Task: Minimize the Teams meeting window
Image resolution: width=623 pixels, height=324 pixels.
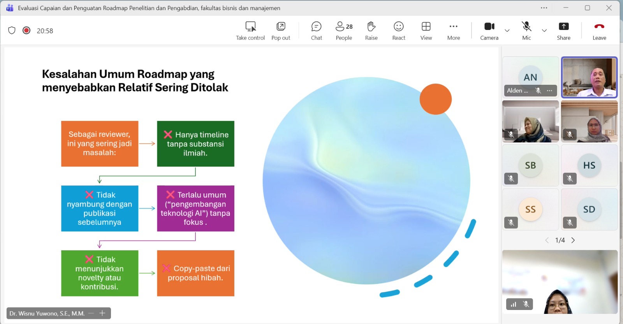Action: [566, 8]
